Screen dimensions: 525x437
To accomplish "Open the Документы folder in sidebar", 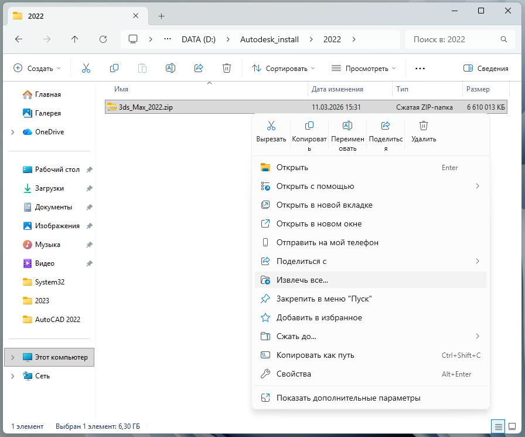I will pyautogui.click(x=47, y=207).
